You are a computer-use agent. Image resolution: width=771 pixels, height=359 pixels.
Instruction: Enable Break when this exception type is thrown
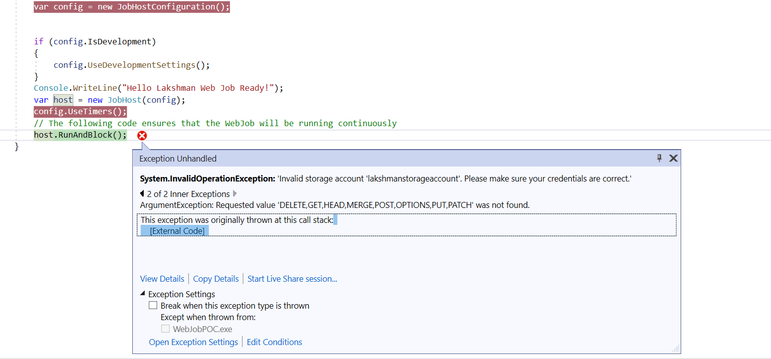point(153,305)
